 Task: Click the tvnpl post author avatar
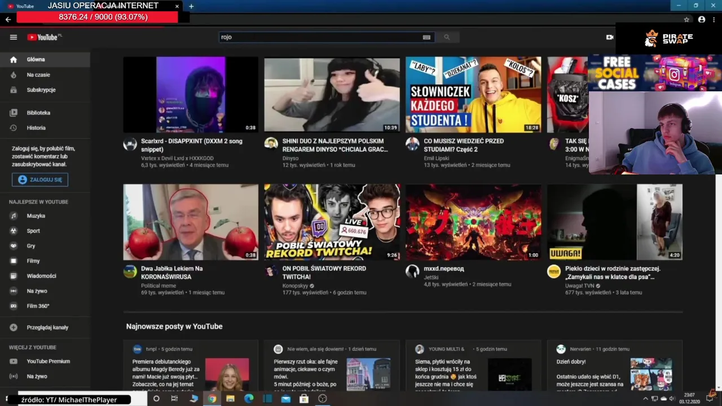click(137, 349)
